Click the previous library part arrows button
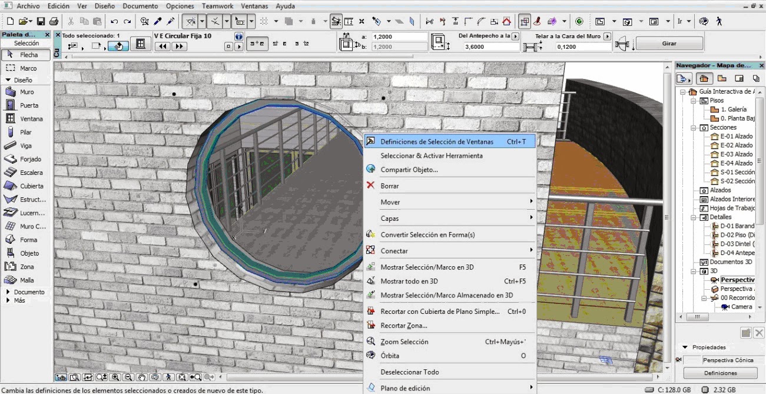The height and width of the screenshot is (394, 766). tap(163, 47)
